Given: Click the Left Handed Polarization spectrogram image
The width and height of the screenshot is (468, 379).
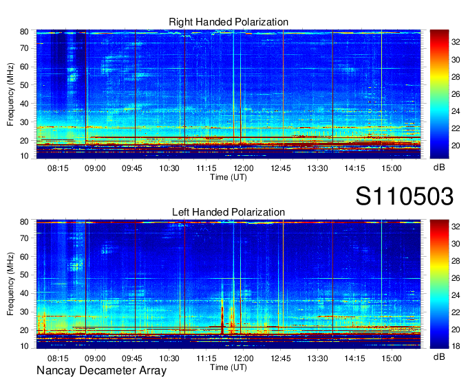Looking at the screenshot, I should coord(228,284).
